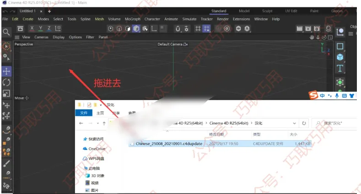
Task: Toggle the viewport maximize icon
Action: (330, 37)
